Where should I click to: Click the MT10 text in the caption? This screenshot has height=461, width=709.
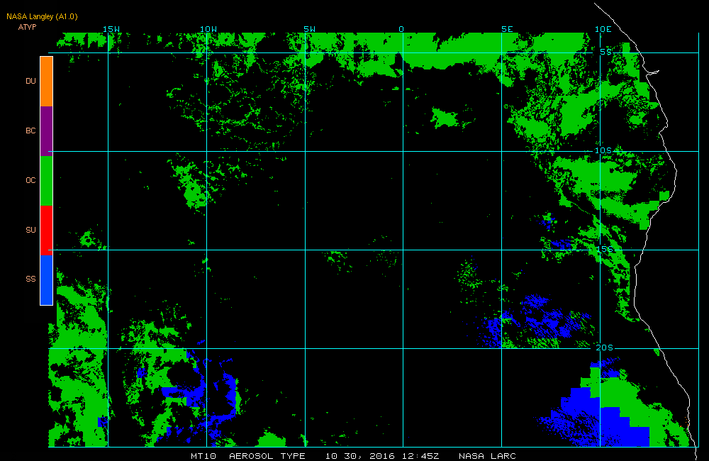click(x=203, y=456)
